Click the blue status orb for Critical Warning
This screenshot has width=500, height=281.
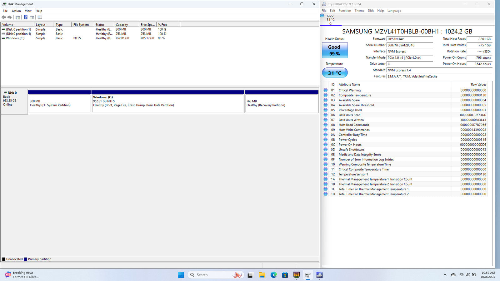pos(326,90)
